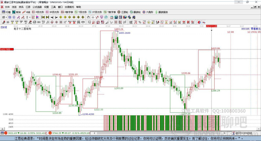Click the 日K线 label

[x=4, y=27]
